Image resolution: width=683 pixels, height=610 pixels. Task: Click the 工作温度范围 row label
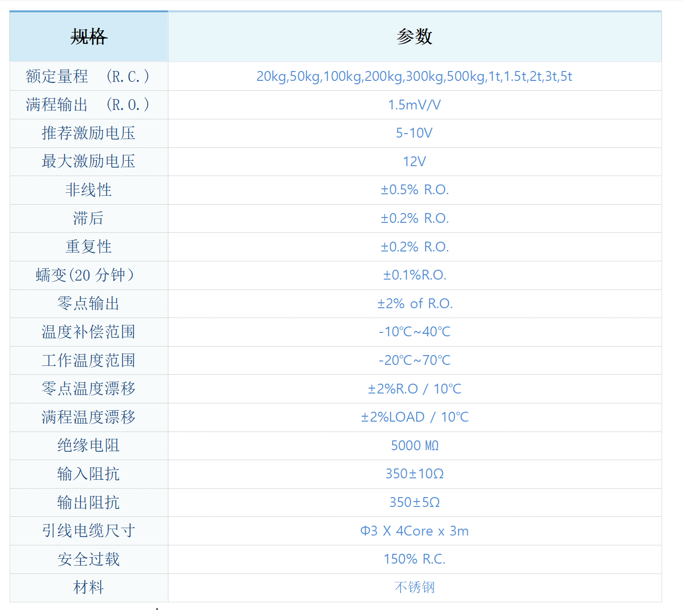(x=88, y=360)
